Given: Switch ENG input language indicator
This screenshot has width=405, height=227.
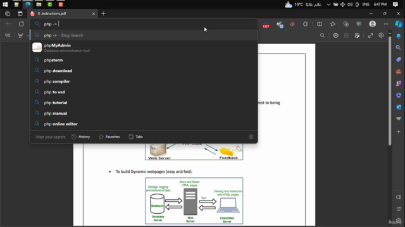Looking at the screenshot, I should [366, 4].
